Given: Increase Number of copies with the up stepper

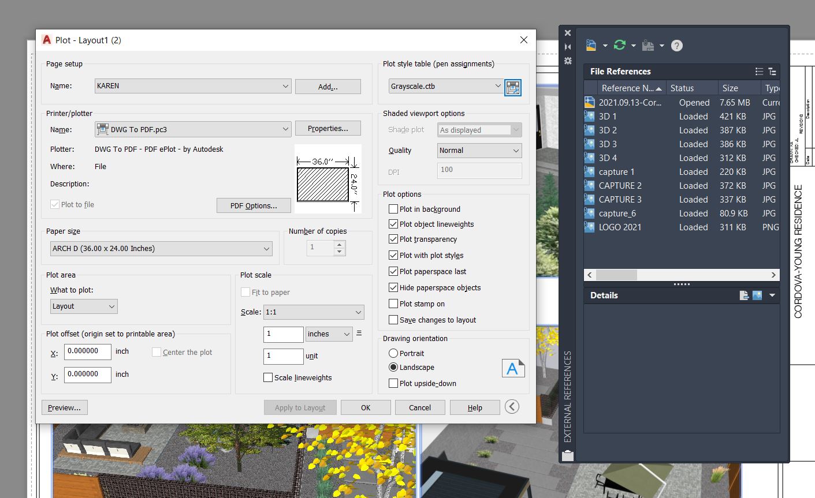Looking at the screenshot, I should (340, 245).
